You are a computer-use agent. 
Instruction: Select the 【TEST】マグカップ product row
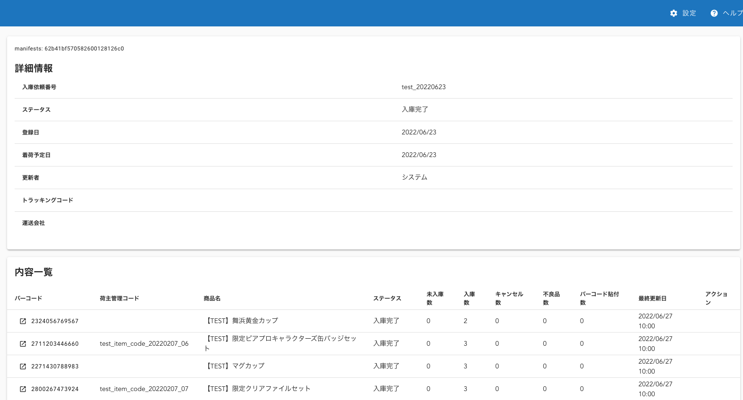(235, 366)
